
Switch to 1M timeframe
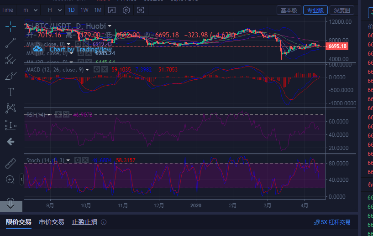click(98, 10)
